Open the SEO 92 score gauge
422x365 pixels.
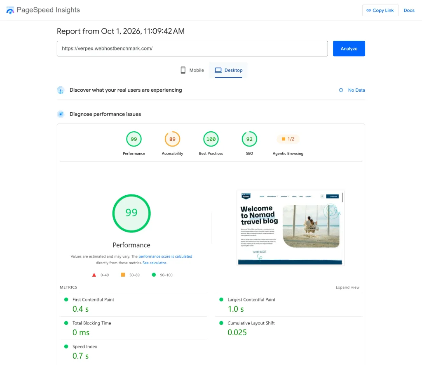click(249, 139)
